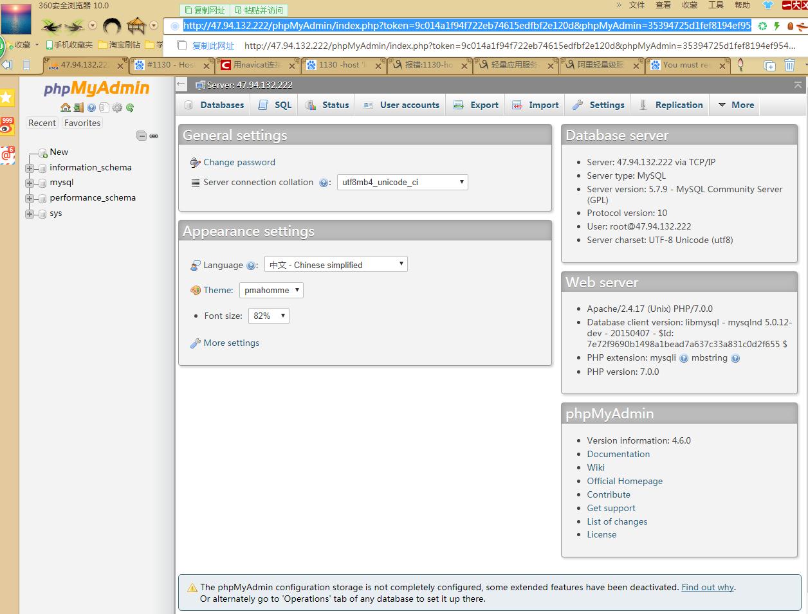Click the black ink circle refresh icon
Viewport: 808px width, 614px height.
[x=112, y=26]
